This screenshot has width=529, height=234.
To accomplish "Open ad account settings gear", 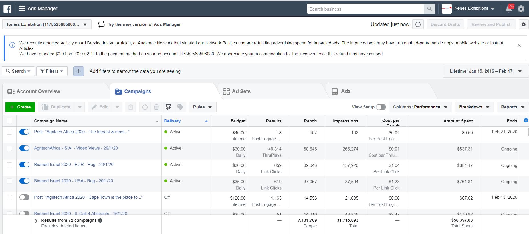I will (524, 24).
